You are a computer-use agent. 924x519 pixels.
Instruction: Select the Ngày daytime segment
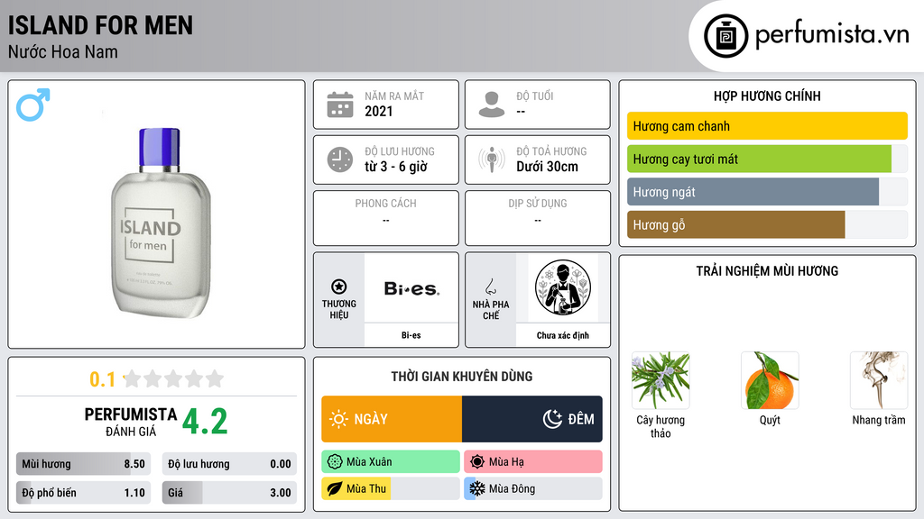pos(392,419)
